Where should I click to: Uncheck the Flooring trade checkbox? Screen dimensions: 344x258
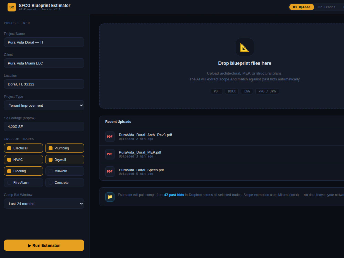click(x=9, y=171)
